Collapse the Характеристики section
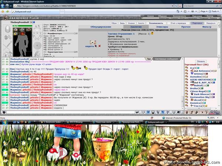The image size is (222, 166). pyautogui.click(x=45, y=52)
